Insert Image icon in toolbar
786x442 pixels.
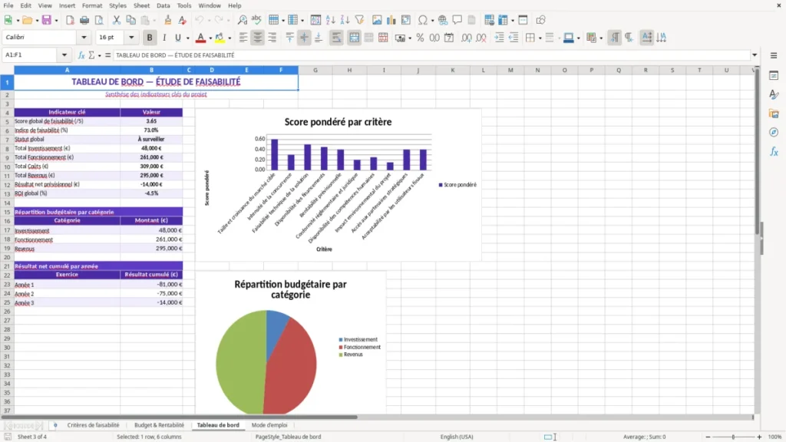(x=377, y=20)
